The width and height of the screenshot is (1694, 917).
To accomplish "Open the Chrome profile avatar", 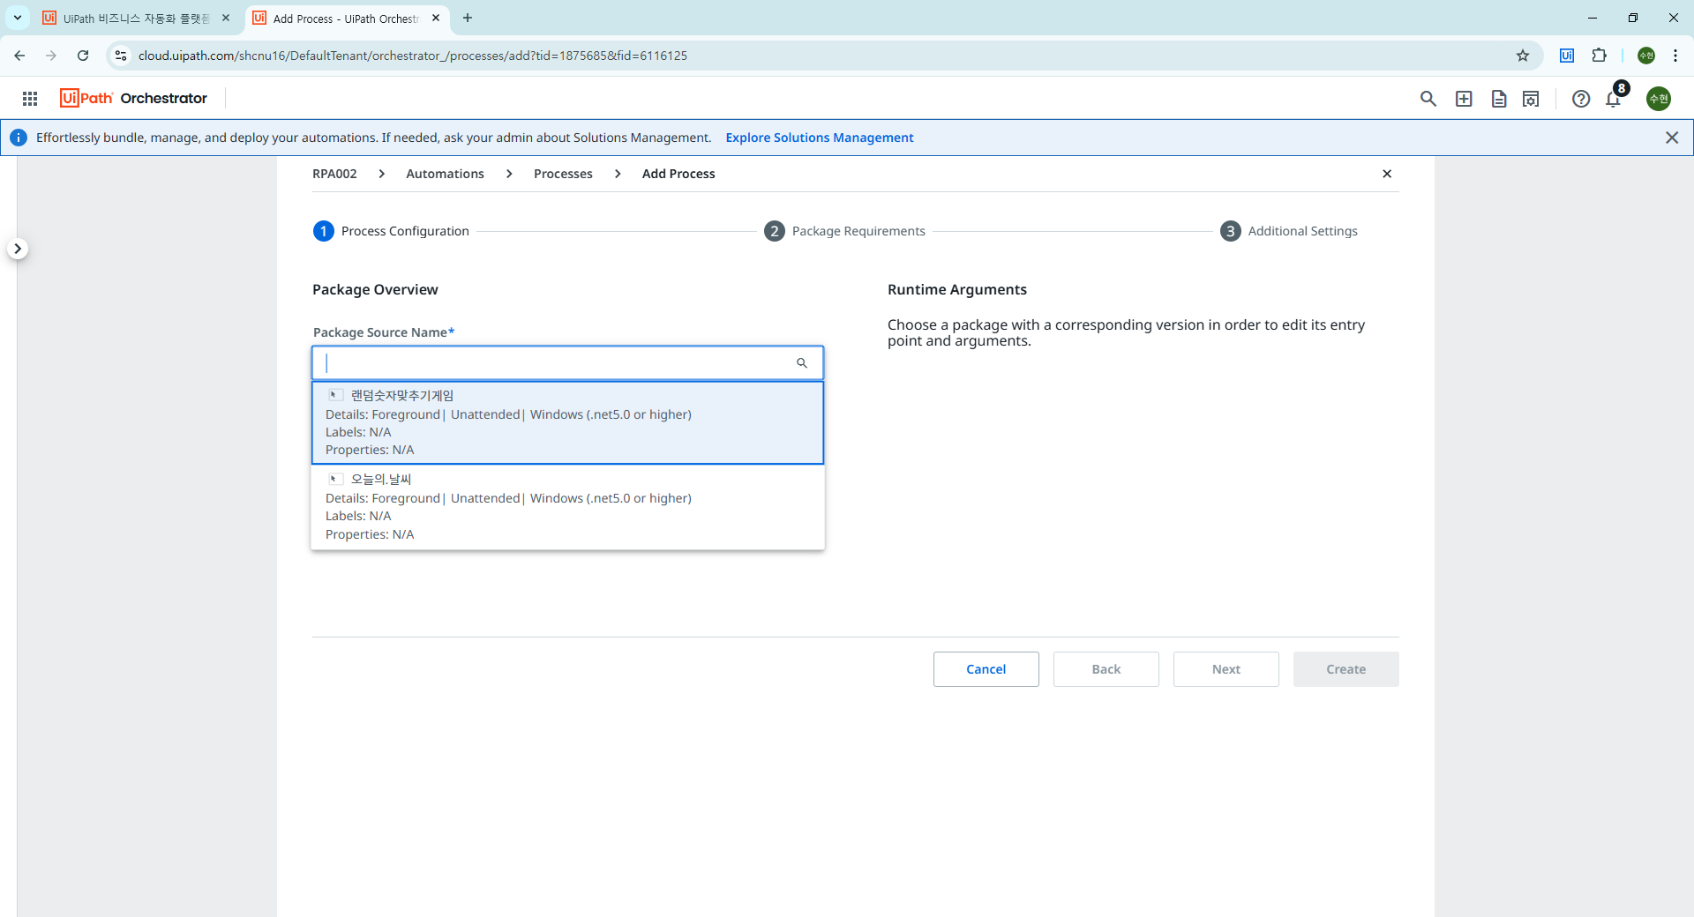I will [1646, 56].
